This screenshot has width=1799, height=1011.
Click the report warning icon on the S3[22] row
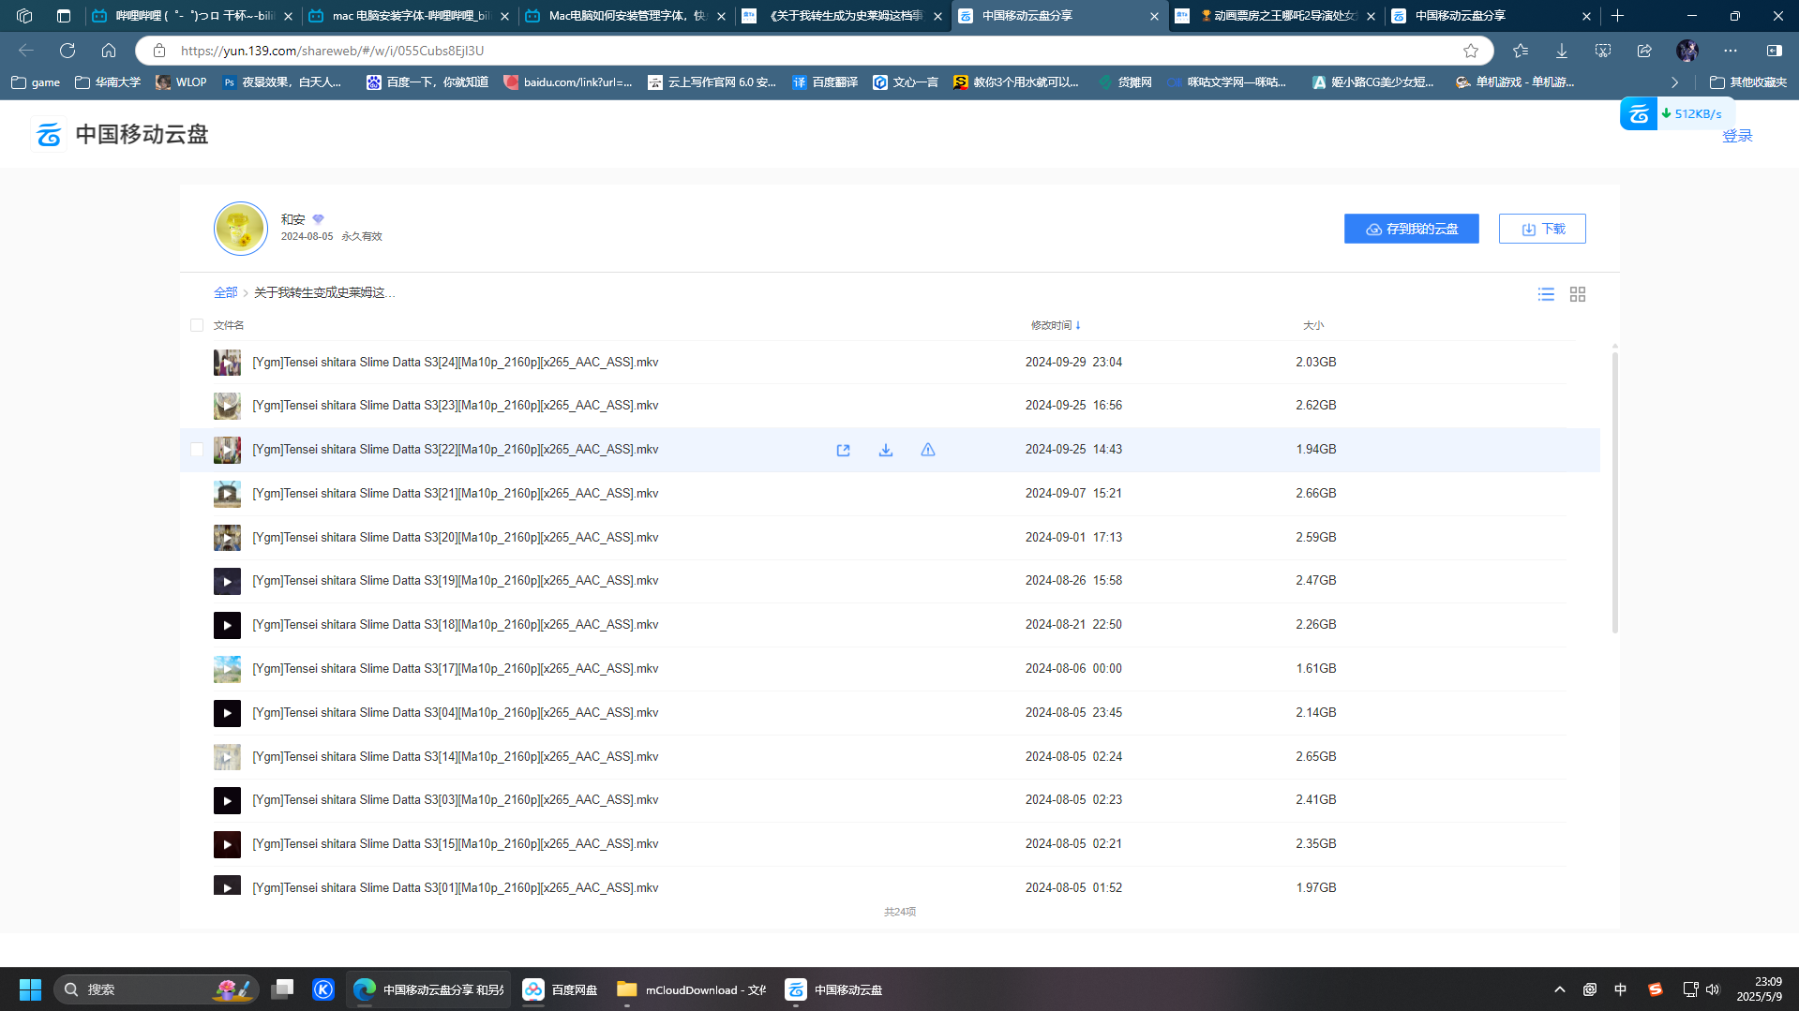[927, 451]
